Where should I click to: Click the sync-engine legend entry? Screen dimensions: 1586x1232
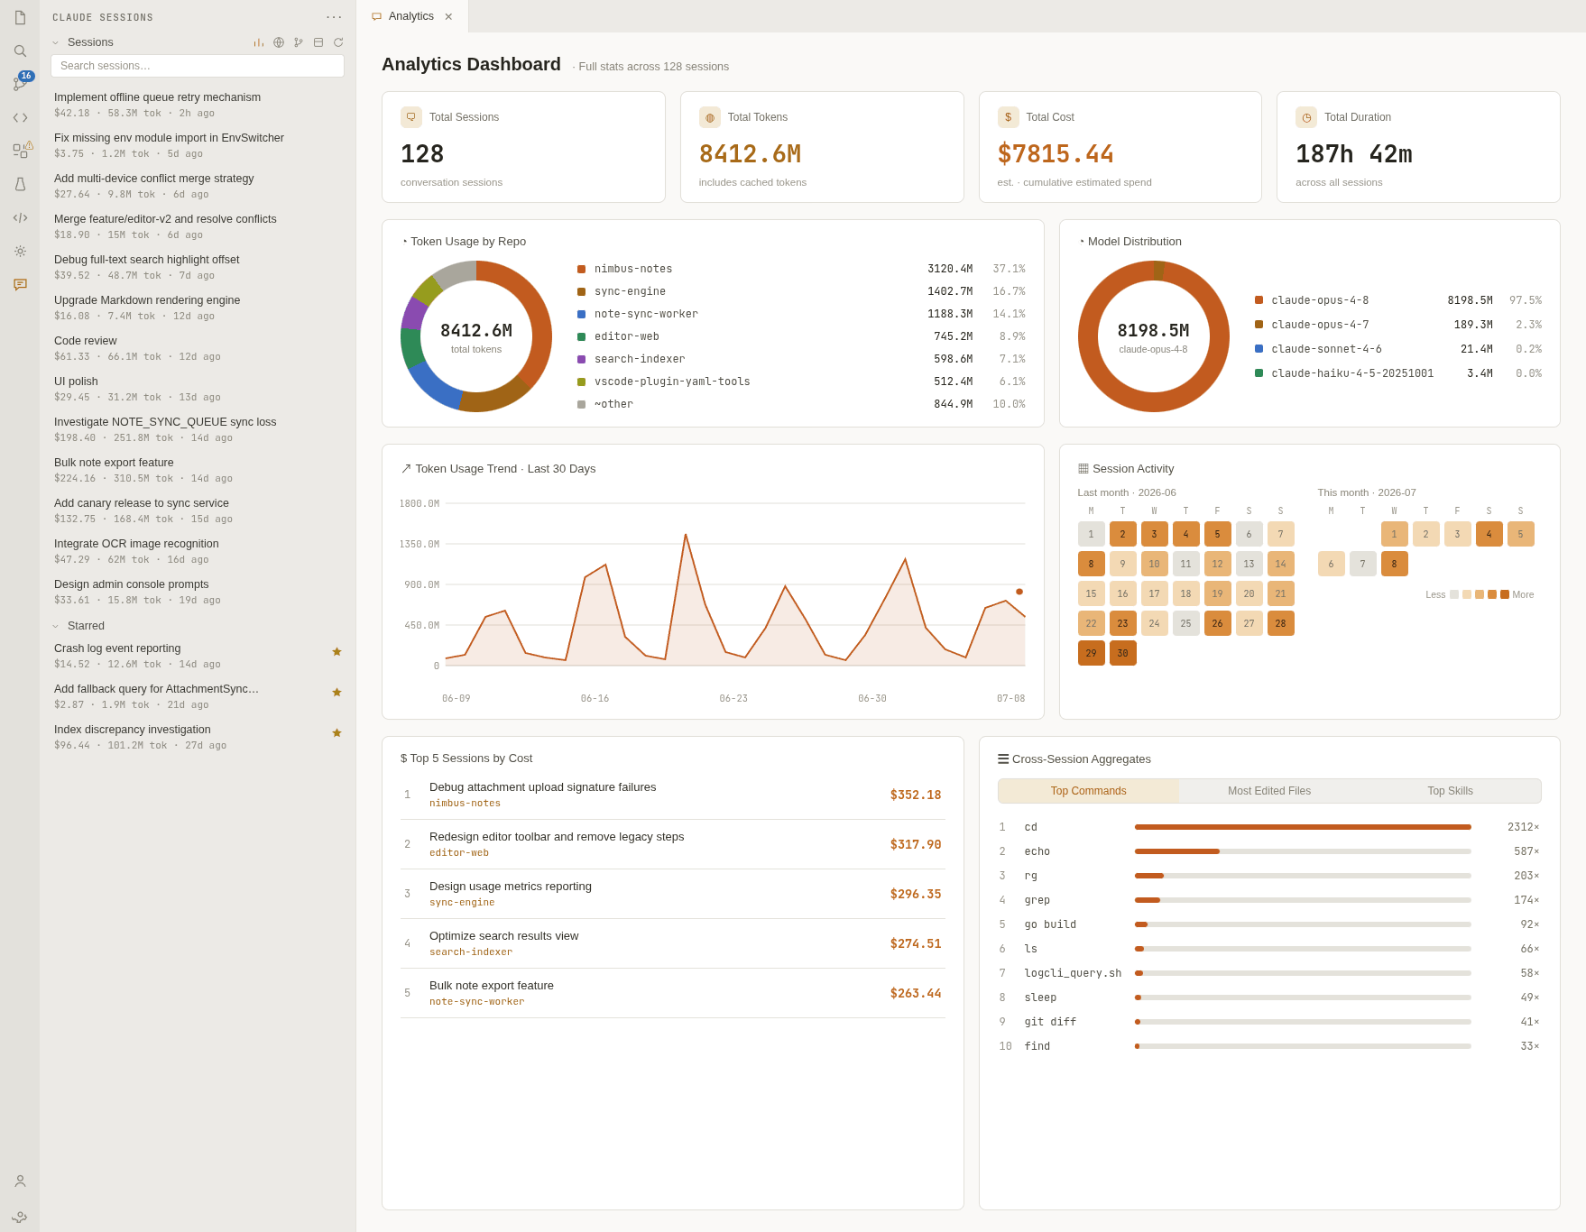point(801,291)
